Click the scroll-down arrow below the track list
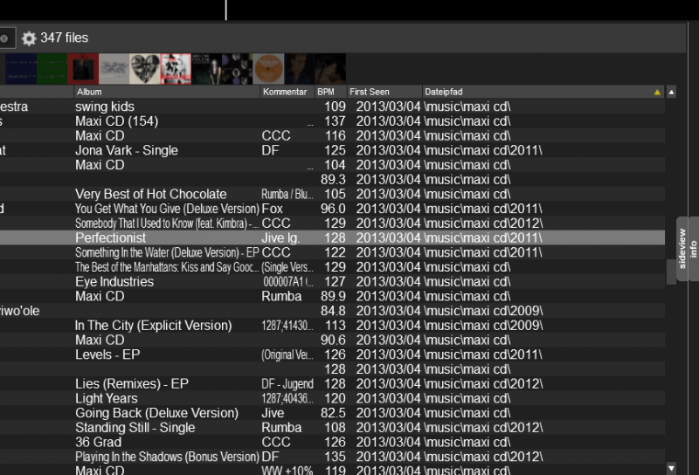The image size is (699, 475). 671,468
